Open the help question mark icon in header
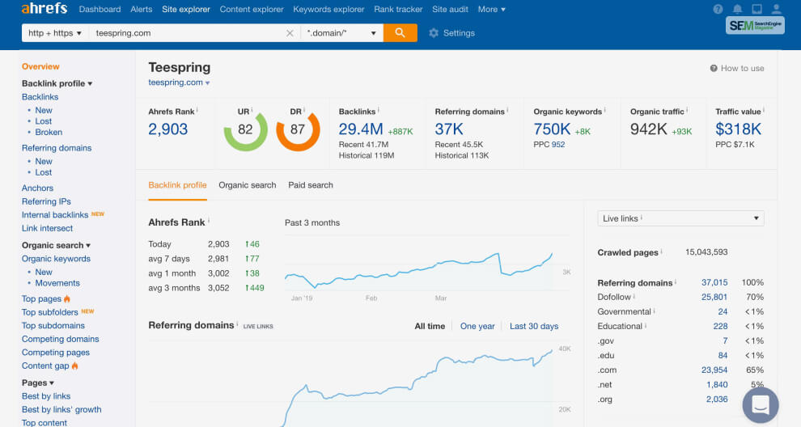 tap(718, 9)
